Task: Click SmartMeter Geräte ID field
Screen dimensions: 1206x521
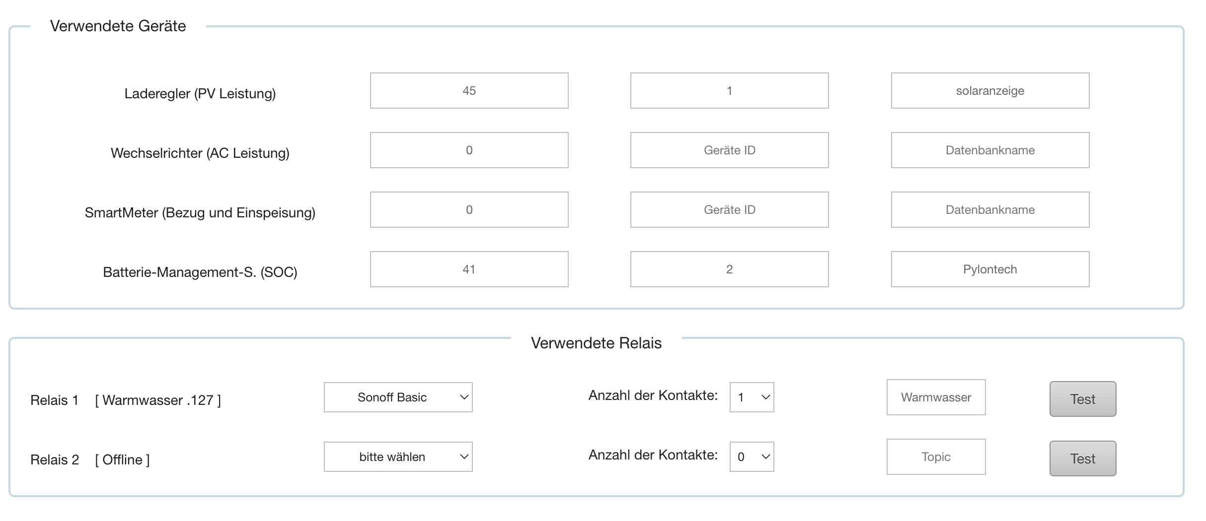Action: (x=729, y=210)
